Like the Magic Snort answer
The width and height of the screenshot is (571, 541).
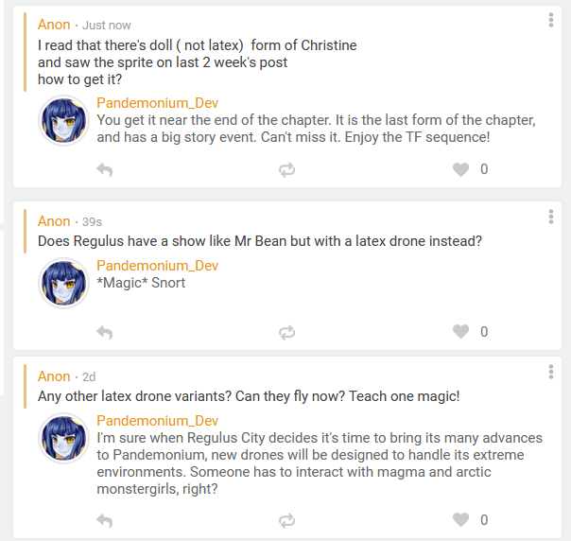tap(460, 332)
